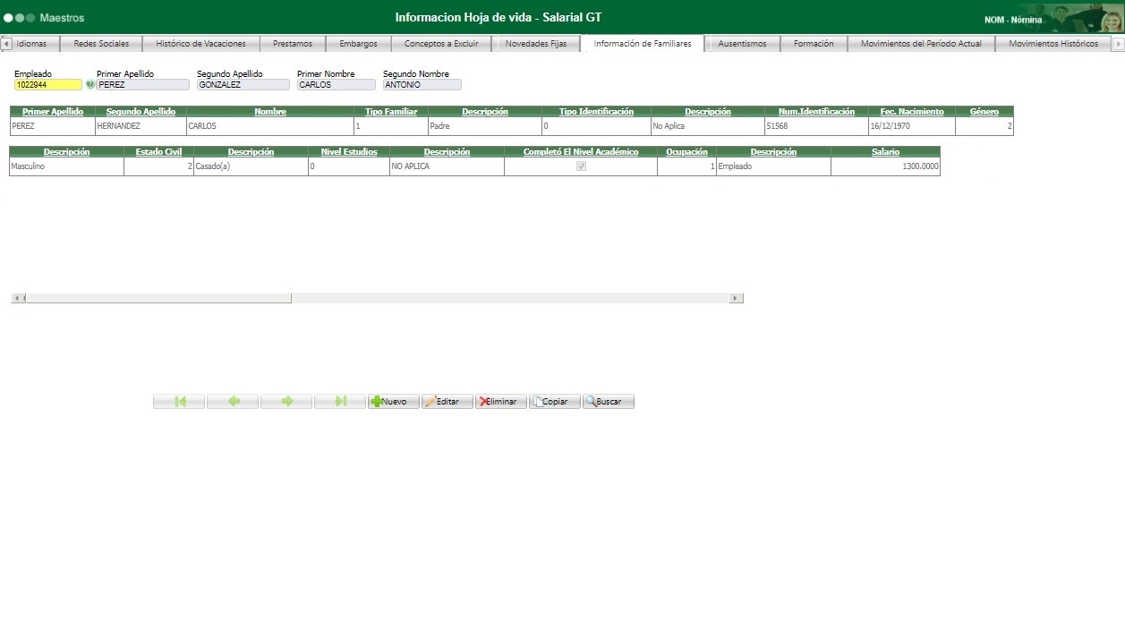This screenshot has width=1125, height=630.
Task: Open the employee lookup help icon
Action: (89, 85)
